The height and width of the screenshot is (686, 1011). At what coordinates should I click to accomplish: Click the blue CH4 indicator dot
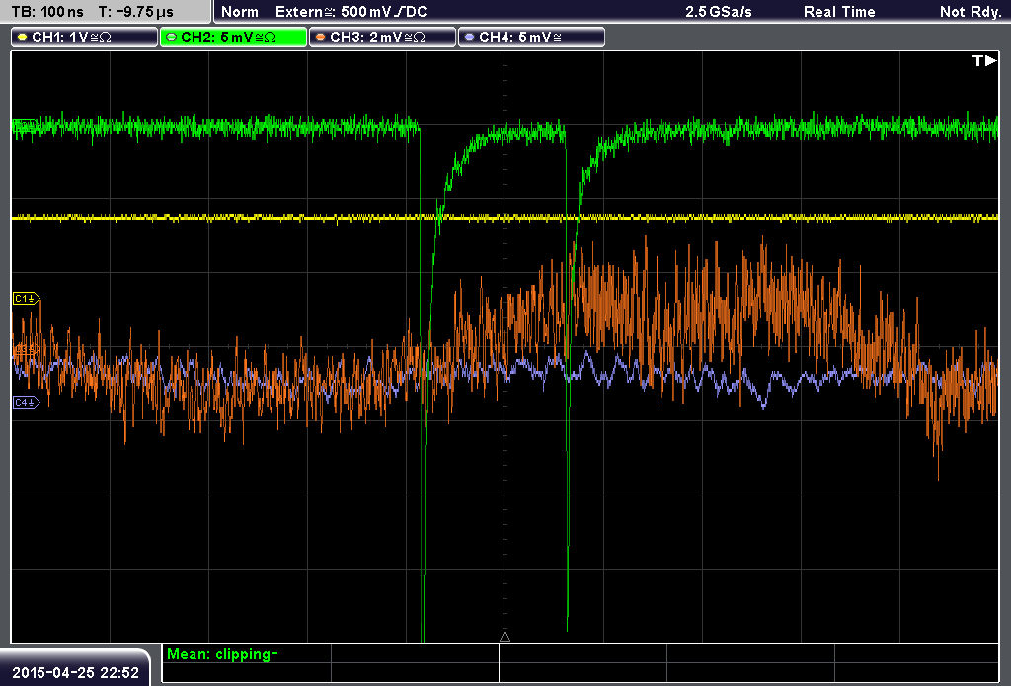[x=469, y=38]
